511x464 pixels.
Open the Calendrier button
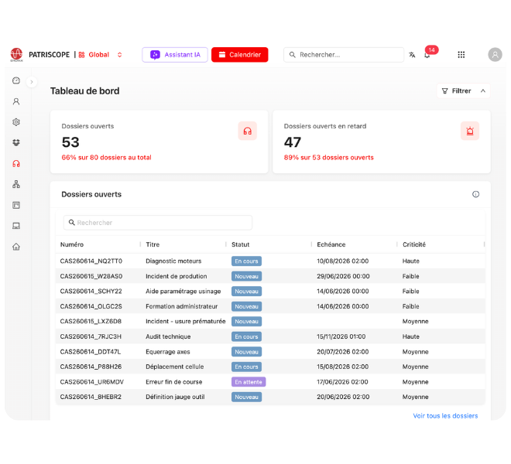coord(239,55)
